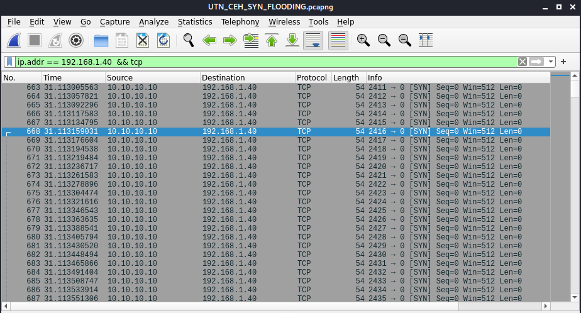Reset packet text to normal size
The width and height of the screenshot is (581, 313).
coord(405,40)
